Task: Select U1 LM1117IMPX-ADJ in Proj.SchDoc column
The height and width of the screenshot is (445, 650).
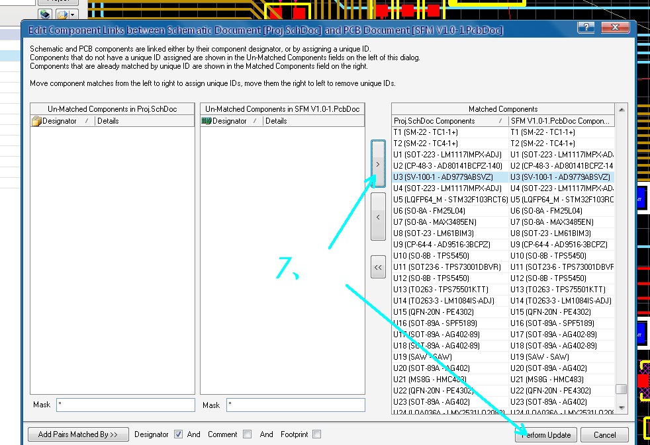Action: [x=450, y=155]
